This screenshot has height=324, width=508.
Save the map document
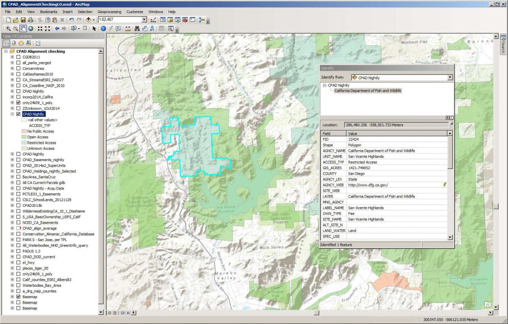pyautogui.click(x=23, y=20)
